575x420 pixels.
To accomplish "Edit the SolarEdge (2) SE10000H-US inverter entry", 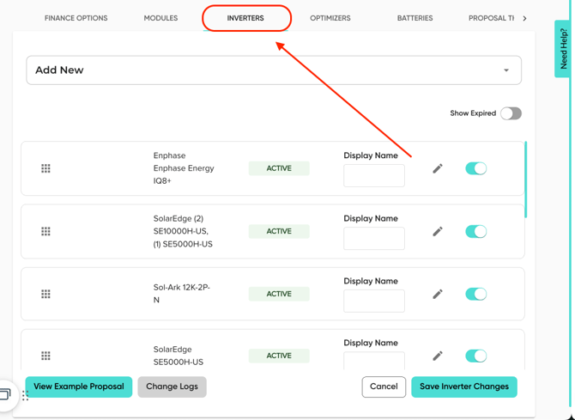I will click(438, 231).
